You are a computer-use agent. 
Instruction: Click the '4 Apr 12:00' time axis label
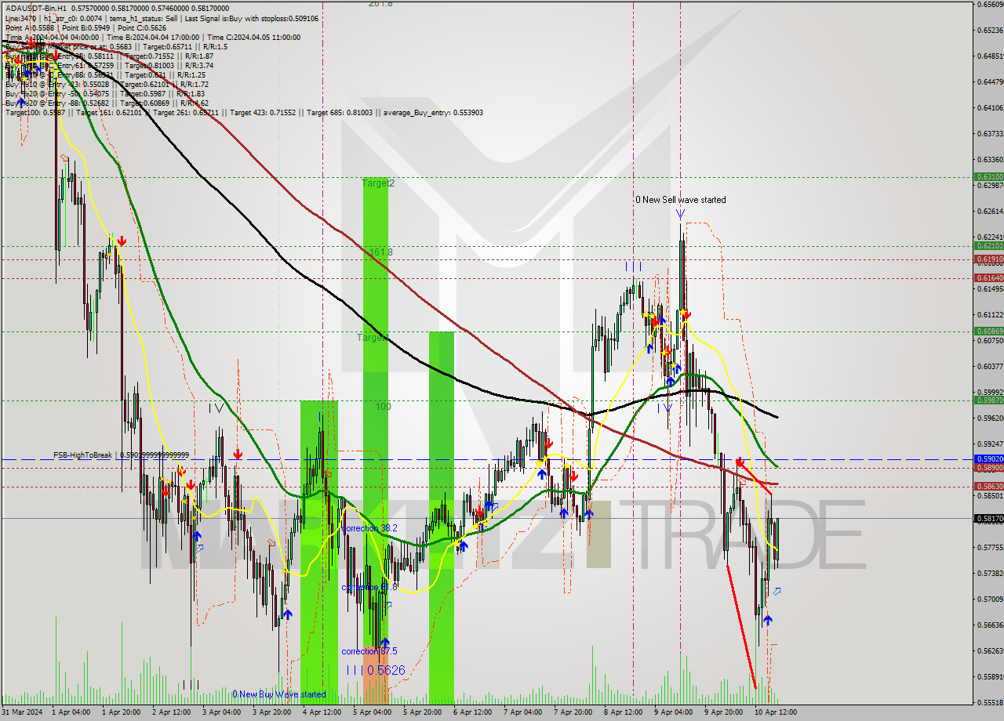(322, 712)
